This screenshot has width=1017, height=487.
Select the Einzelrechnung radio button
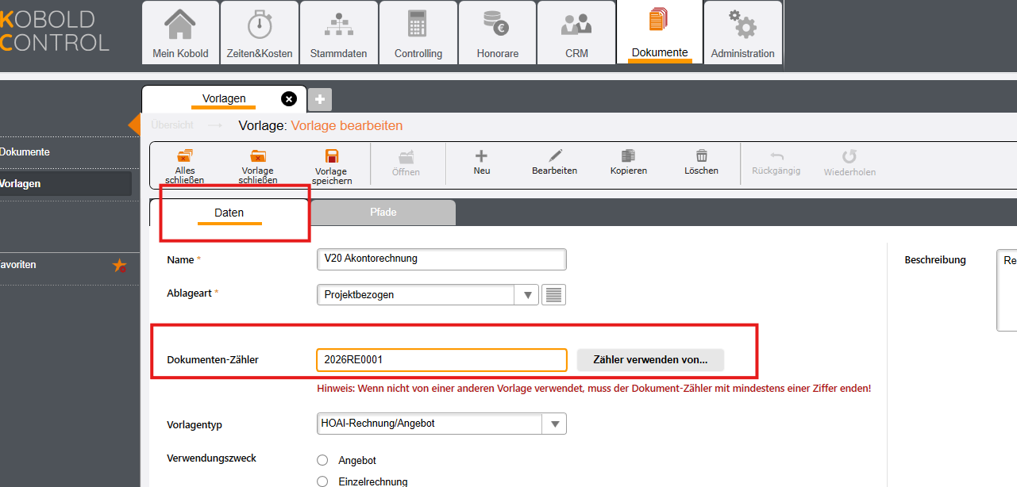point(322,481)
